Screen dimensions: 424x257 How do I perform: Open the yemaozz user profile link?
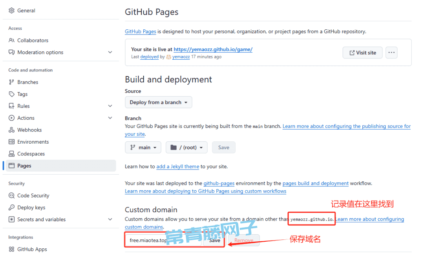pyautogui.click(x=181, y=57)
